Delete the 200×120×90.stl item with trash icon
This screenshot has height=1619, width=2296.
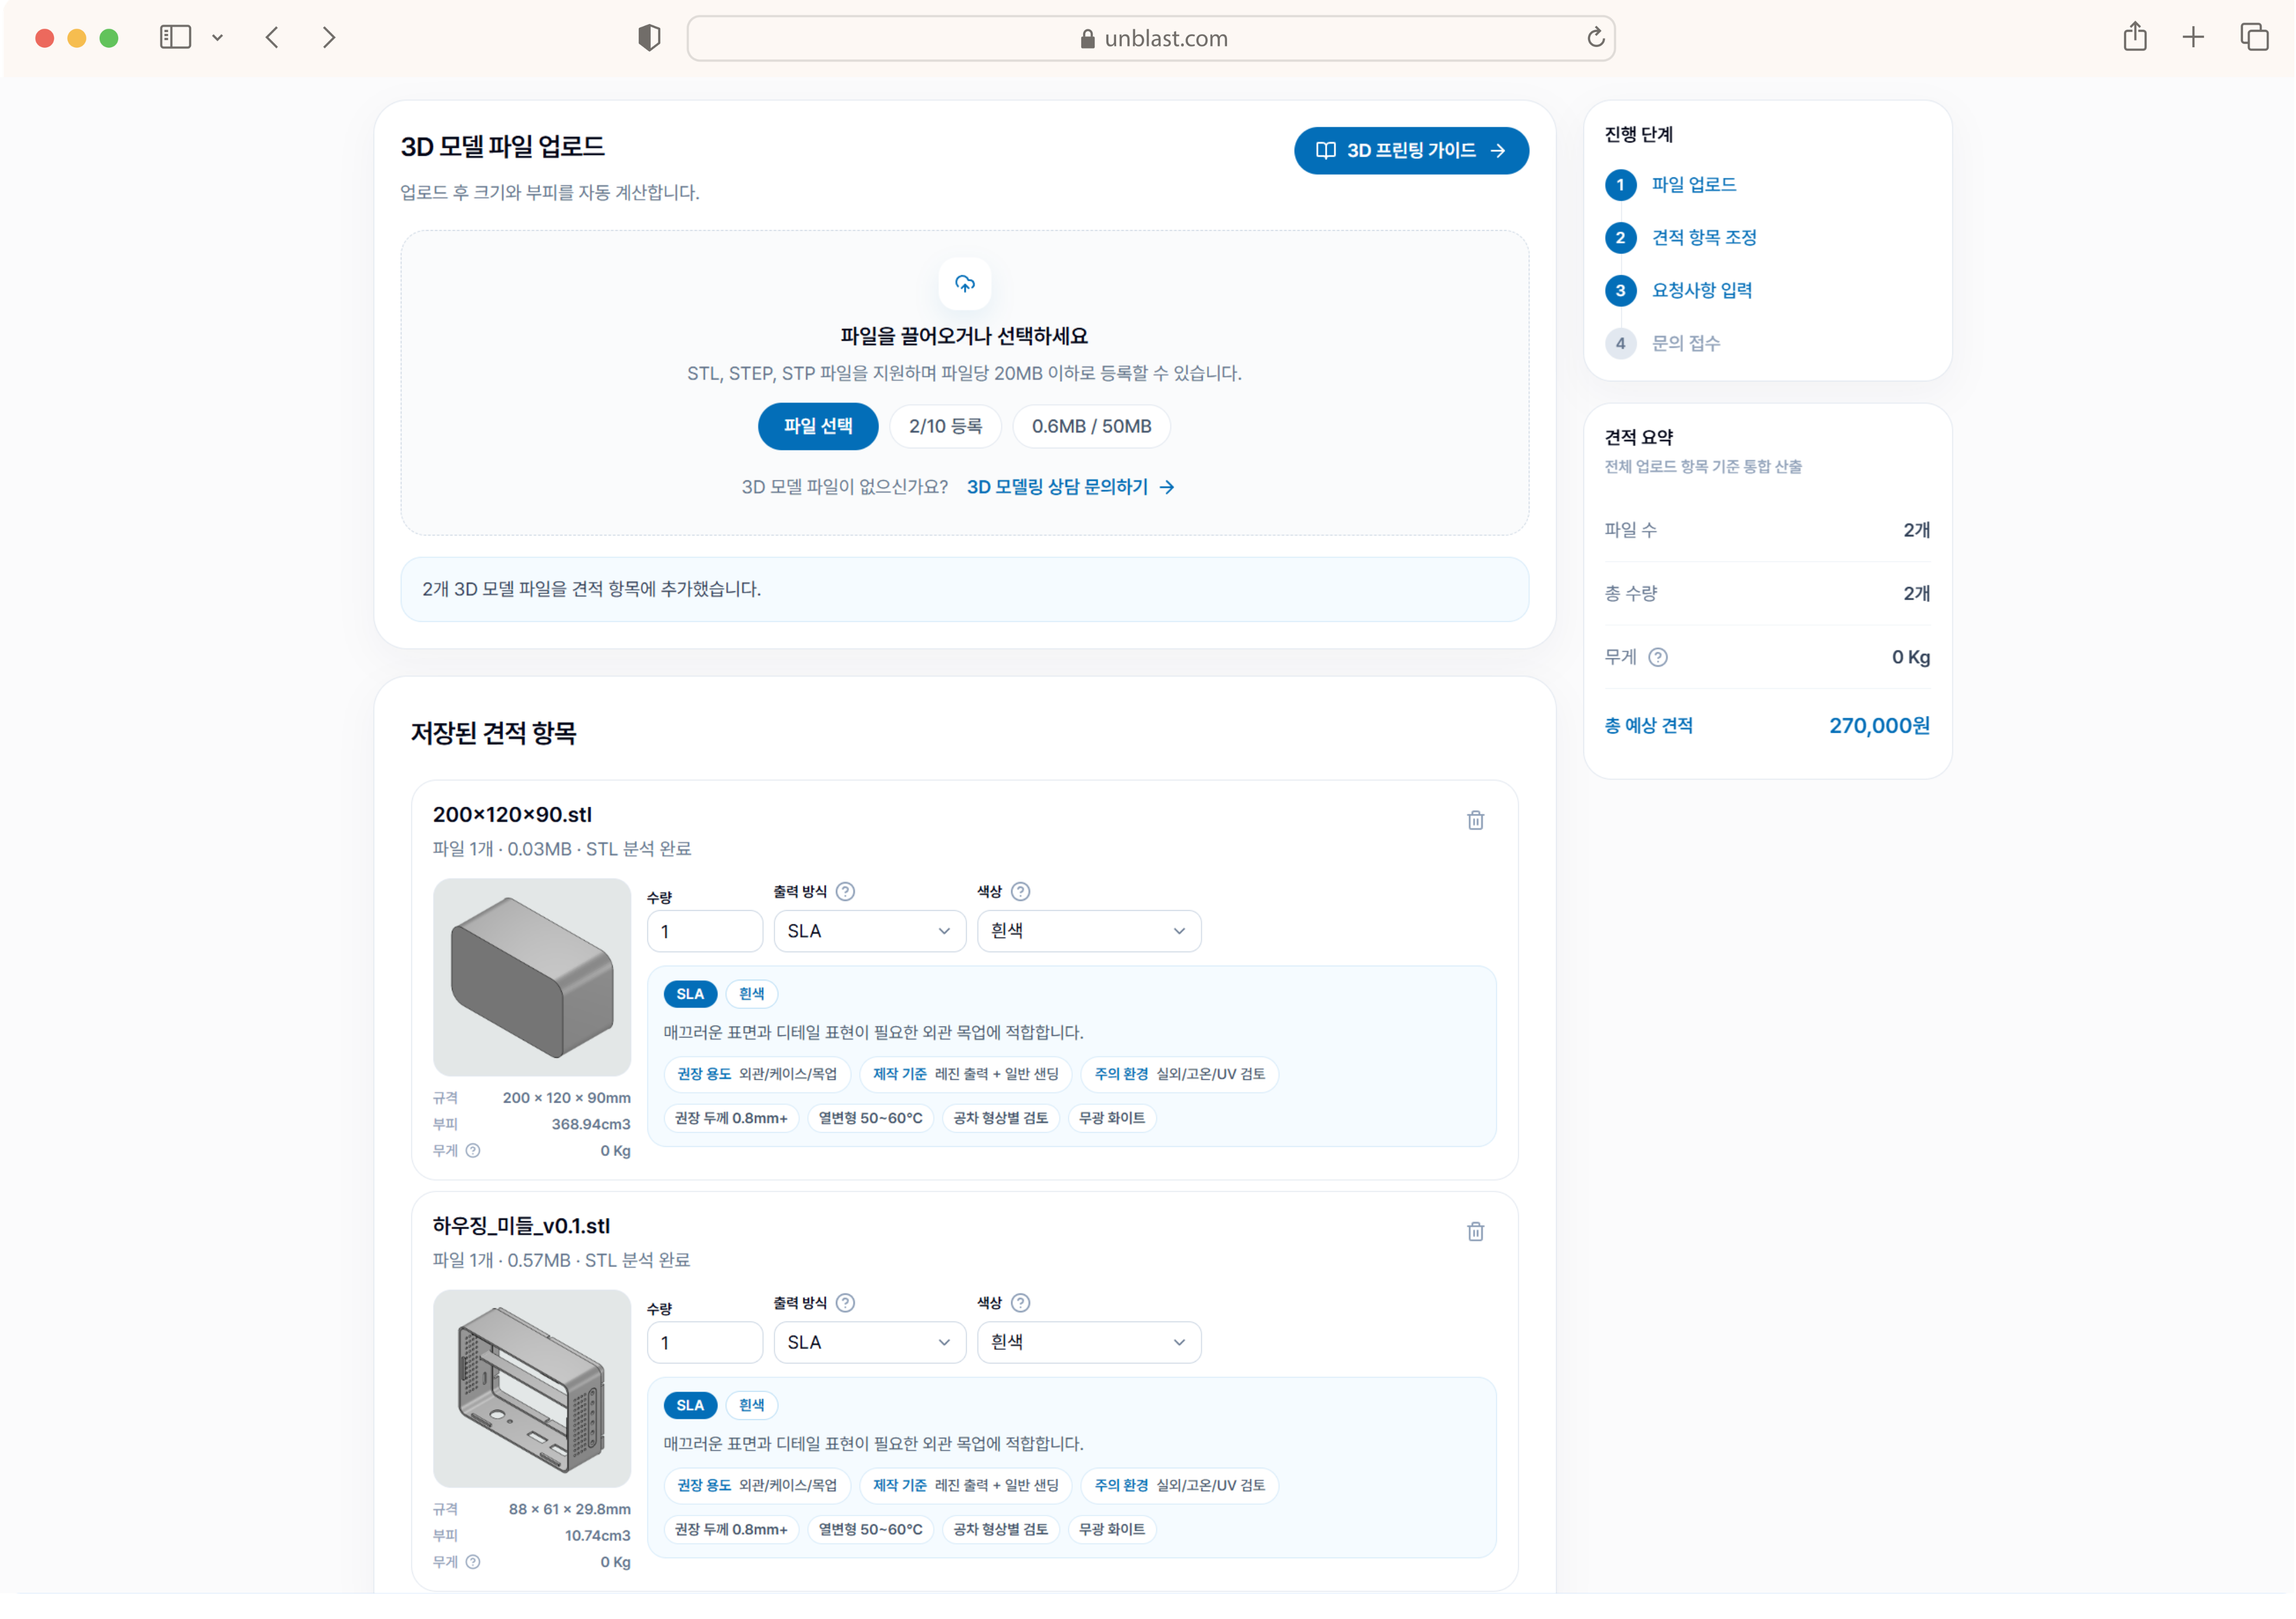point(1475,820)
